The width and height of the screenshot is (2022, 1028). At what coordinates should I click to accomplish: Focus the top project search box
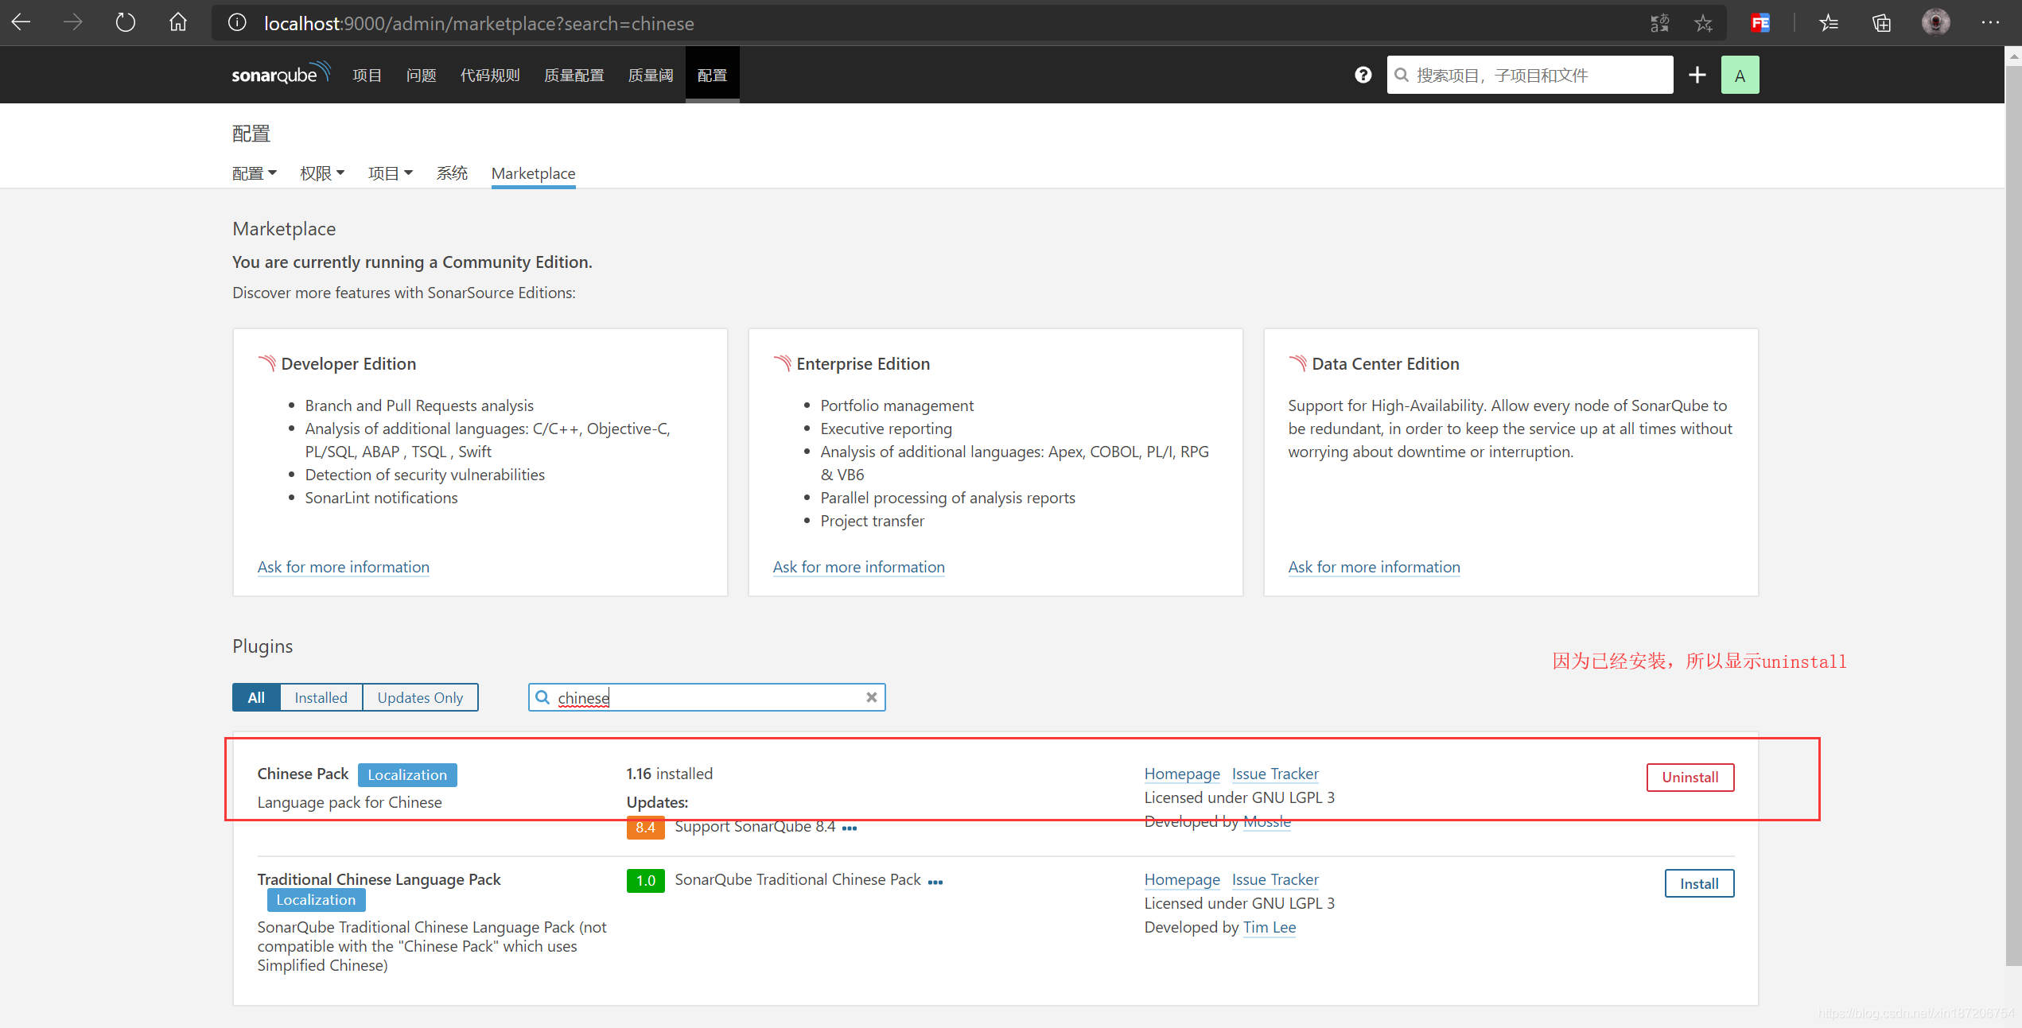coord(1530,75)
